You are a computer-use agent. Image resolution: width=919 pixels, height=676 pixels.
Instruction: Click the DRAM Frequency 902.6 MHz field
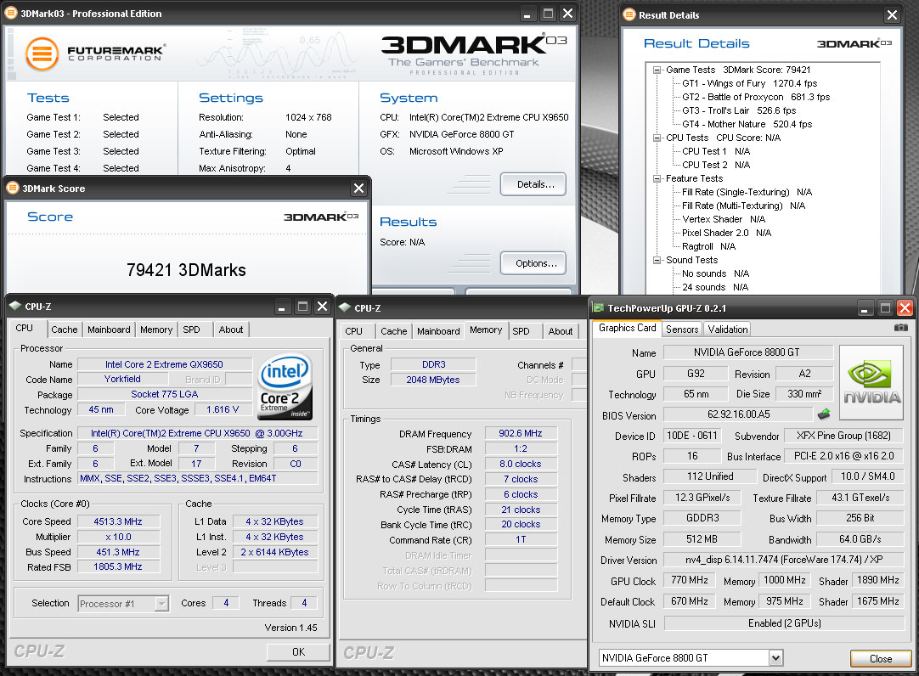click(521, 433)
